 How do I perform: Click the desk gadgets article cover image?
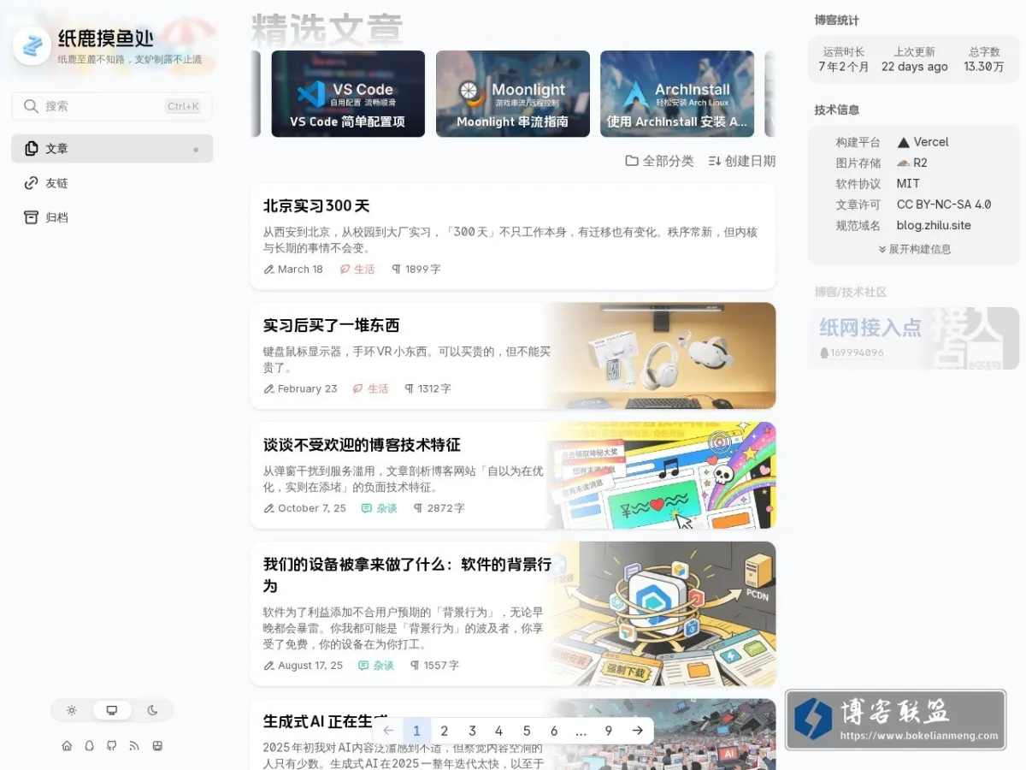[x=660, y=356]
